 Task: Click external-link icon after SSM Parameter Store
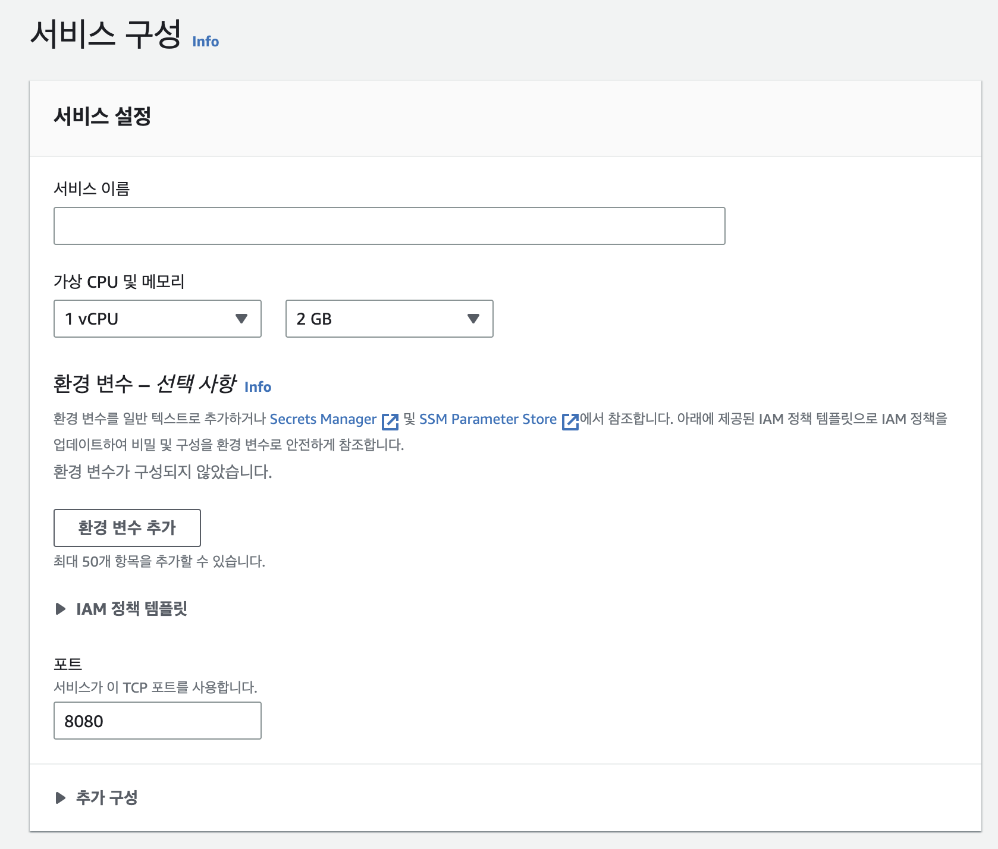point(570,421)
